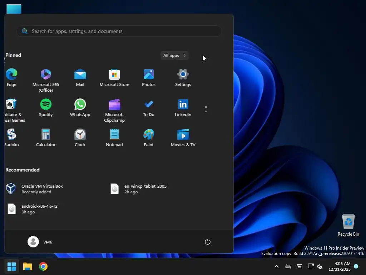Click the Start menu search box
Viewport: 366px width, 275px height.
pos(119,31)
